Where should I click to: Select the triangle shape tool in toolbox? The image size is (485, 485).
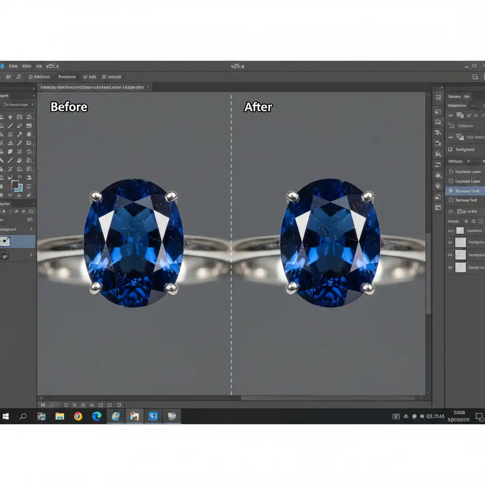coord(10,143)
